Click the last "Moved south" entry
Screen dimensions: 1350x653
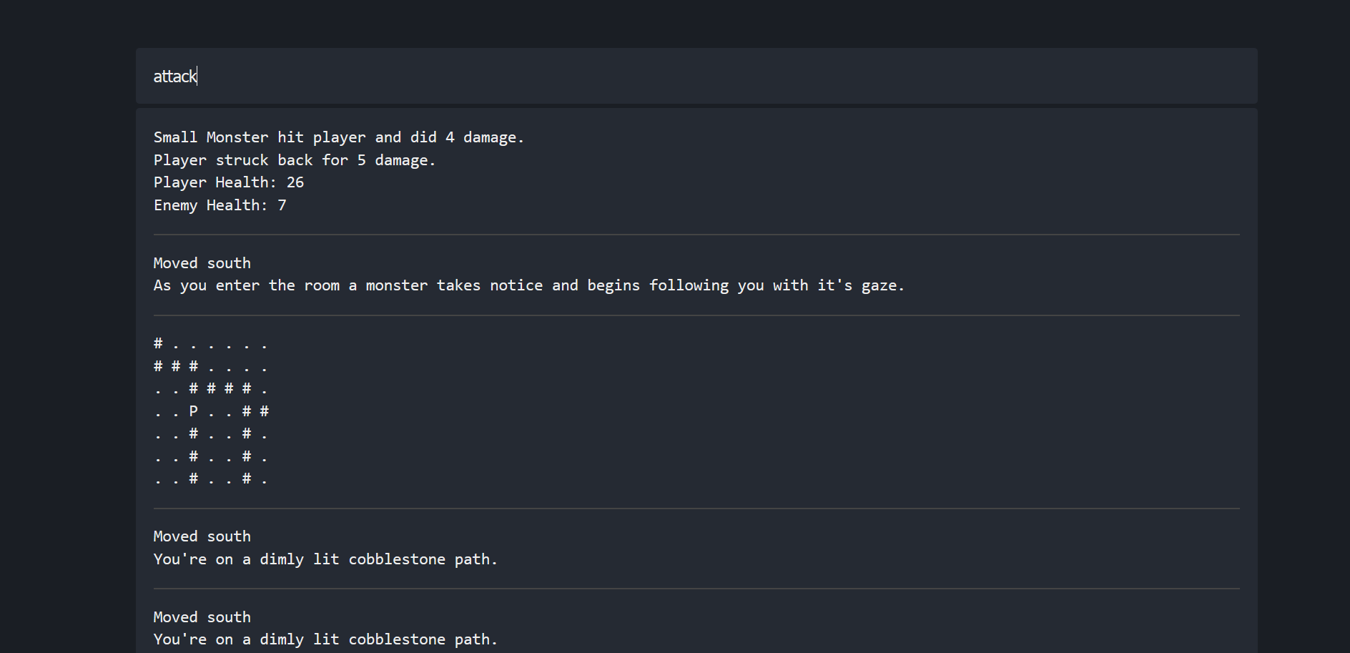[202, 617]
